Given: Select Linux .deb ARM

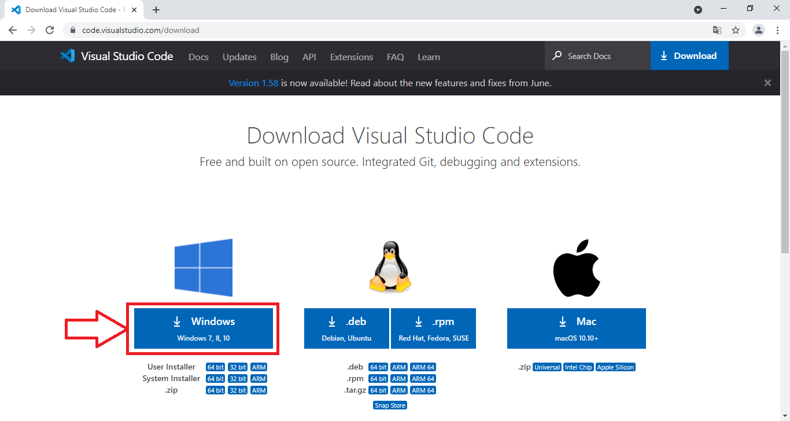Looking at the screenshot, I should [399, 367].
